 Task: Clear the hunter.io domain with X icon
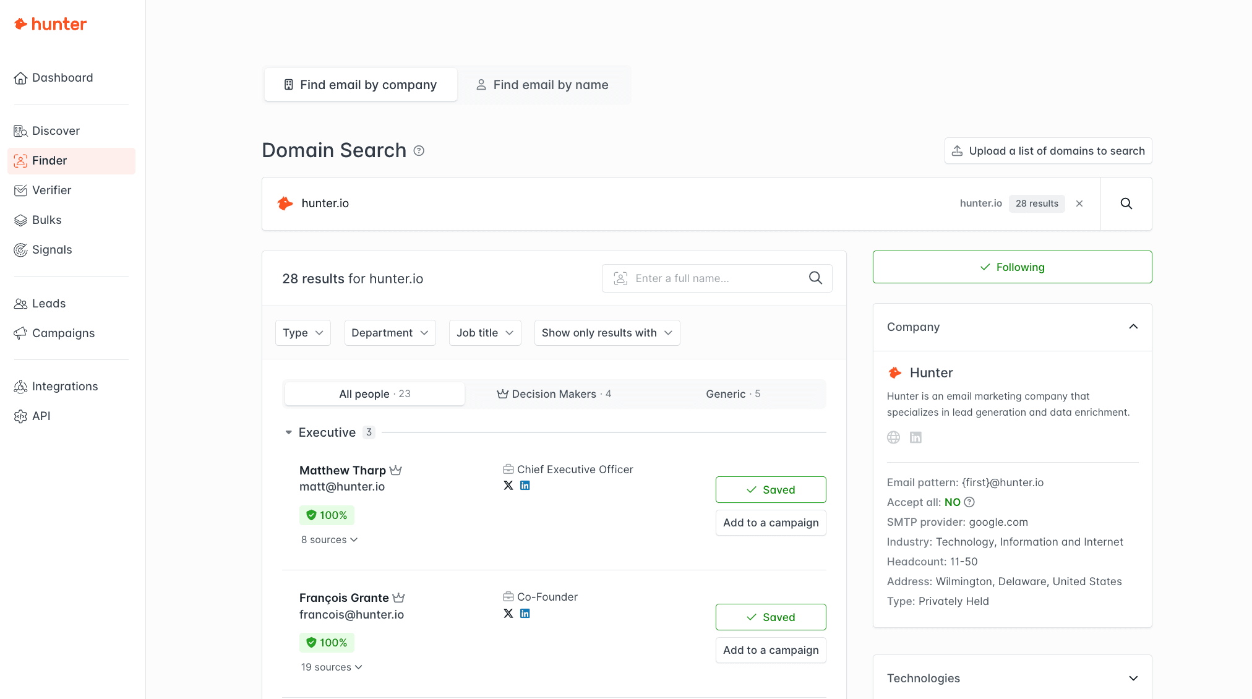[1079, 204]
